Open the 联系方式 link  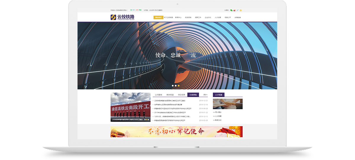(218, 120)
